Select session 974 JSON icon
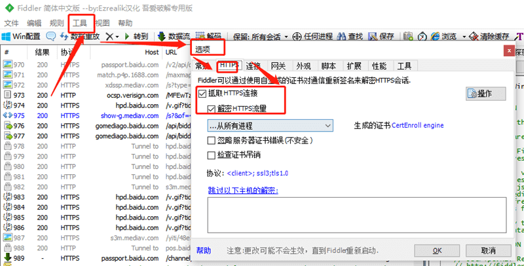524x266 pixels. tap(7, 105)
